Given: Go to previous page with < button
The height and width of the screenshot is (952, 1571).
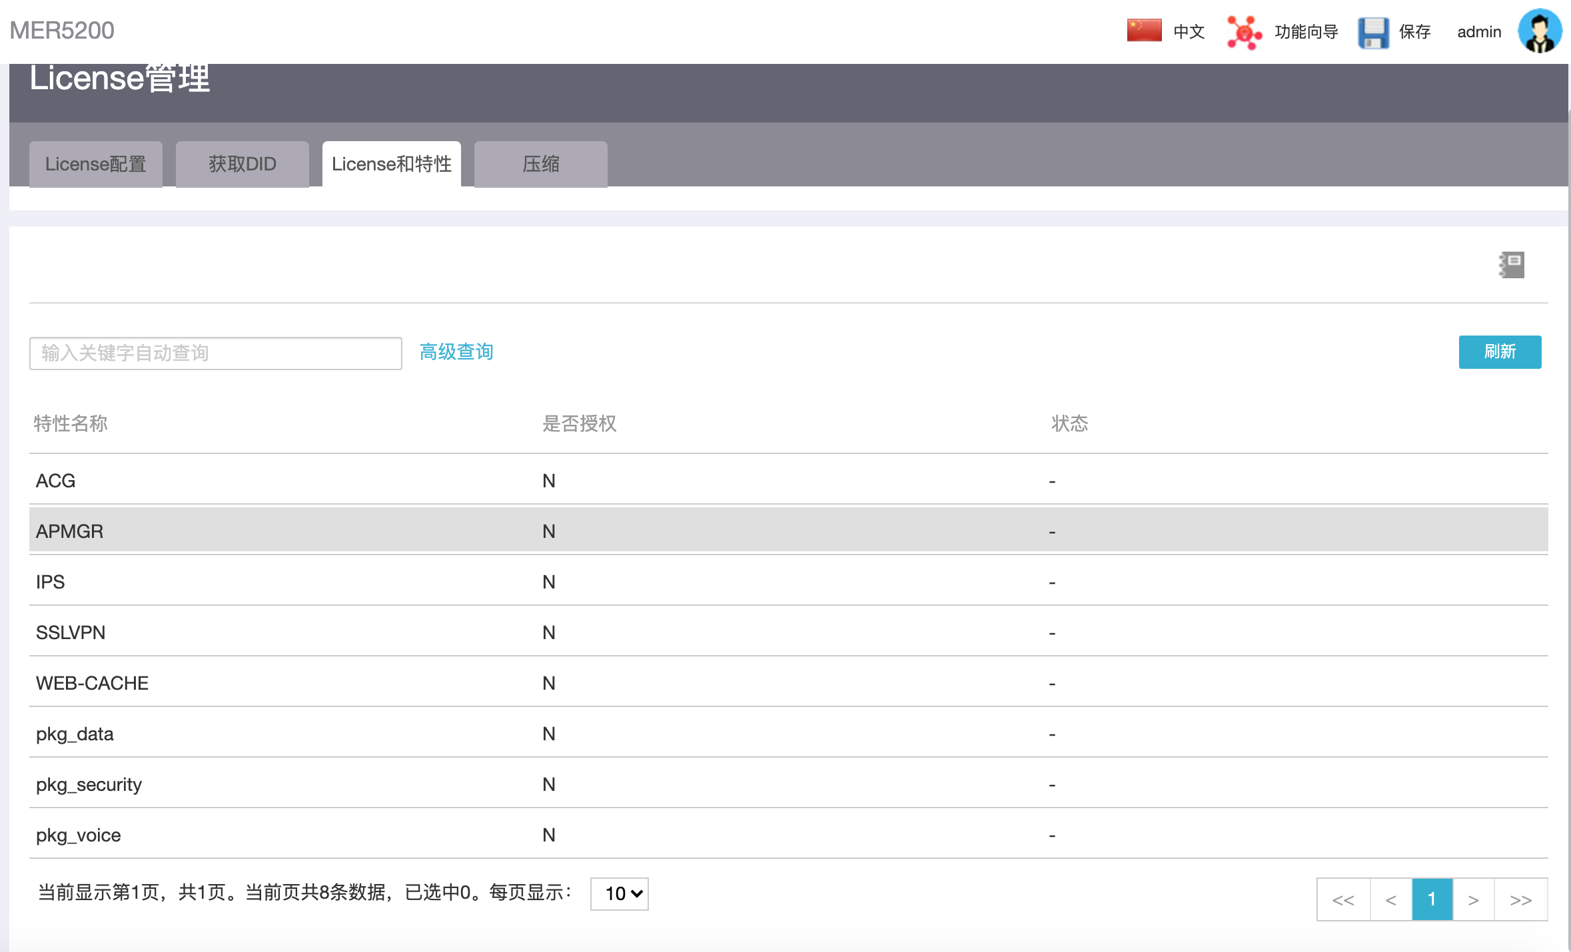Looking at the screenshot, I should click(1390, 899).
